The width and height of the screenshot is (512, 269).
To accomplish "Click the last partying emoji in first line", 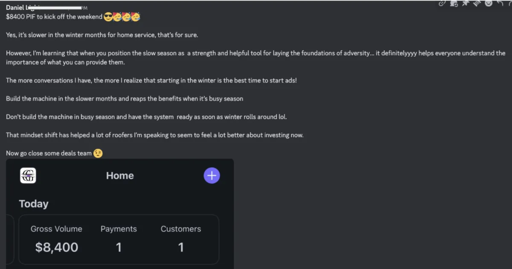I will pyautogui.click(x=136, y=17).
